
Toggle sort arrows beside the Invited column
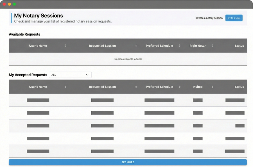(213, 87)
